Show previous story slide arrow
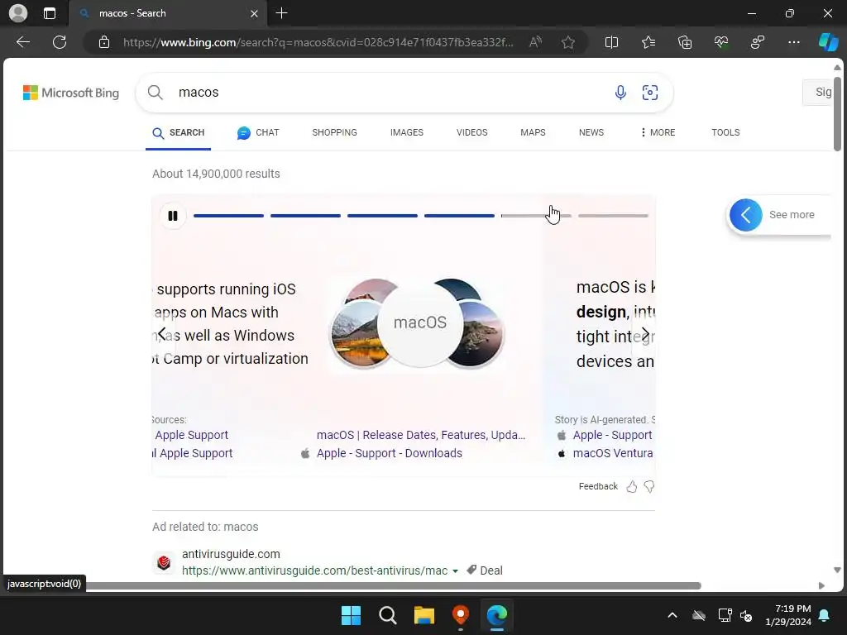Viewport: 847px width, 635px height. tap(162, 334)
